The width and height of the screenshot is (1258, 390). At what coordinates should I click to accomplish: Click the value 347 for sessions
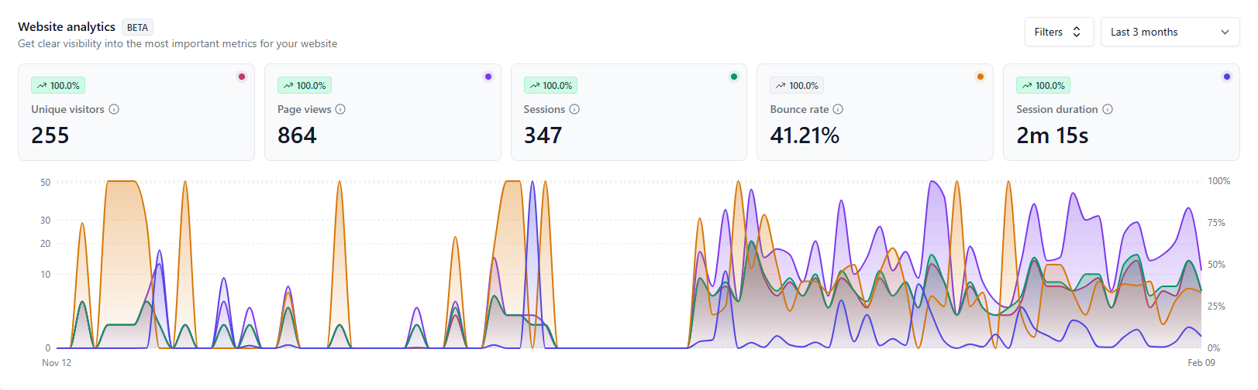click(543, 135)
